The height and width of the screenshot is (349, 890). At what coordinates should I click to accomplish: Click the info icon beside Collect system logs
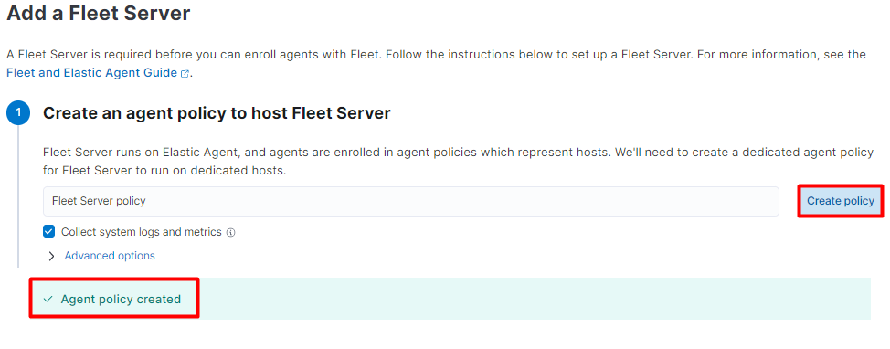tap(230, 232)
